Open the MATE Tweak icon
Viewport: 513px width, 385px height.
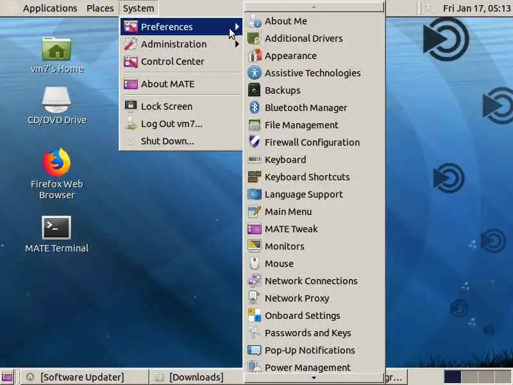[254, 229]
